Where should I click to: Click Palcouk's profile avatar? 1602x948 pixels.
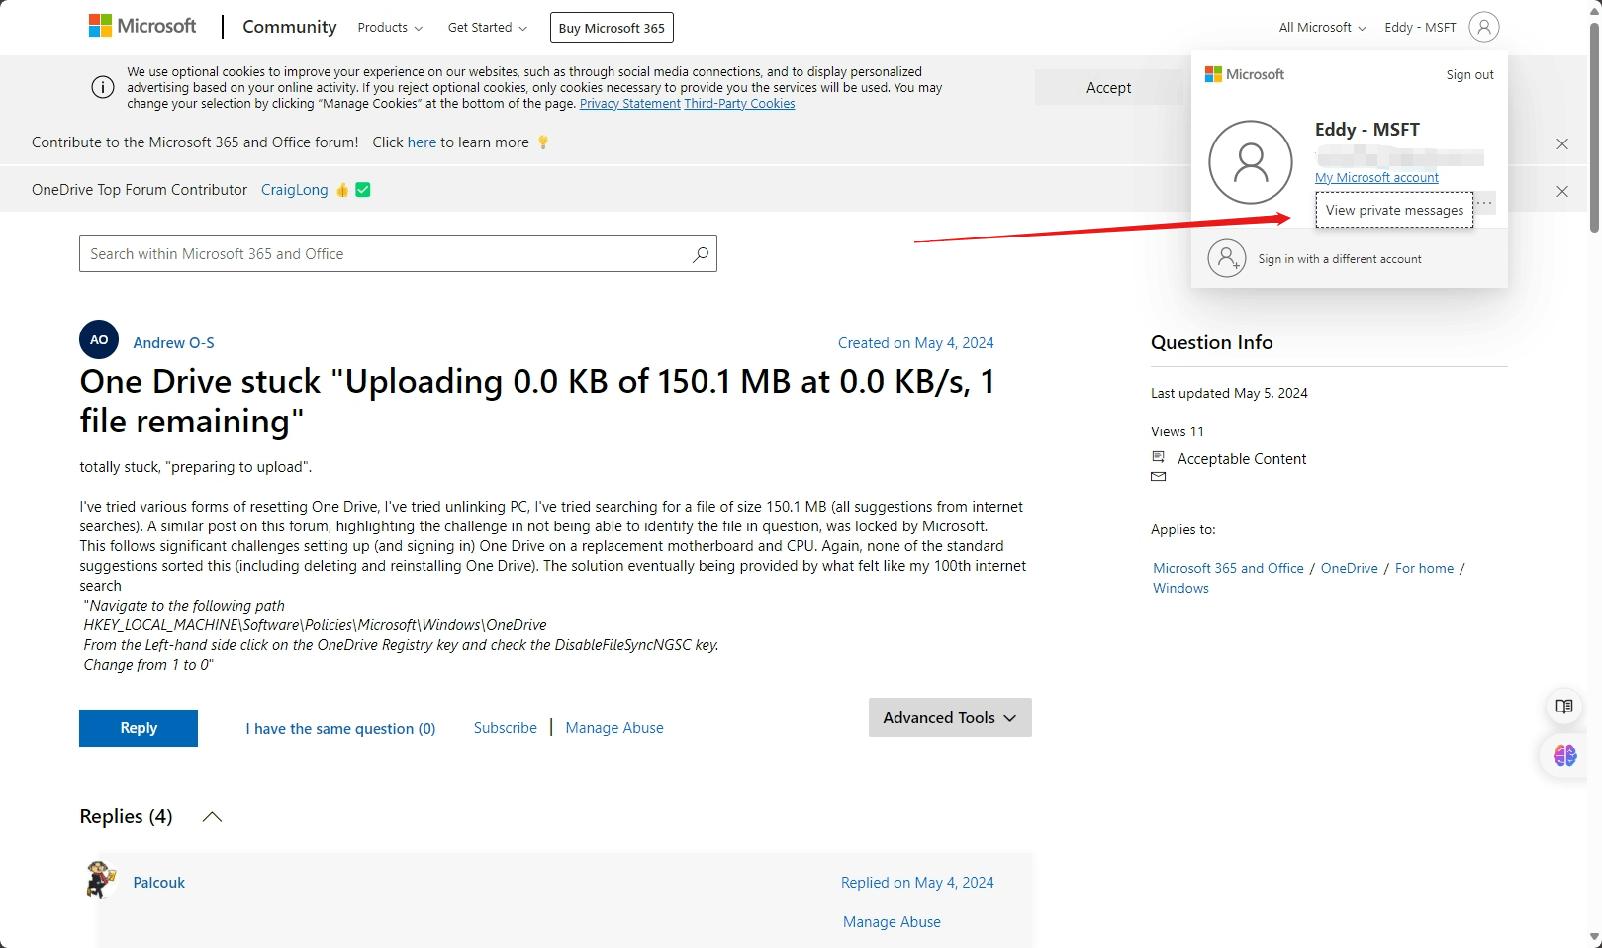click(100, 879)
